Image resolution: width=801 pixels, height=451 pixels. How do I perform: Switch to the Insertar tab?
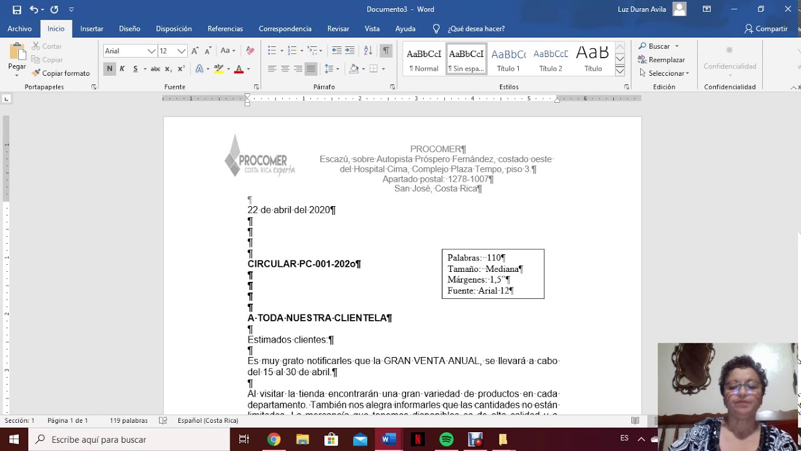click(x=91, y=29)
